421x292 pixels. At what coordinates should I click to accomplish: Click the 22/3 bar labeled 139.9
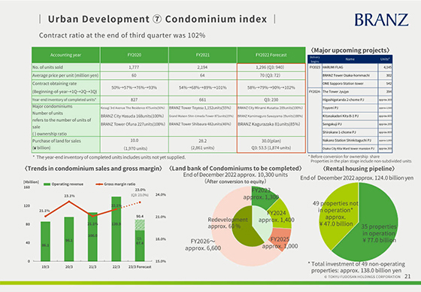pyautogui.click(x=117, y=229)
